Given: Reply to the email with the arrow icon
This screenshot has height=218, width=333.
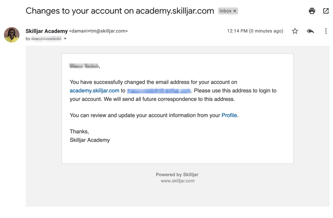Looking at the screenshot, I should tap(311, 31).
